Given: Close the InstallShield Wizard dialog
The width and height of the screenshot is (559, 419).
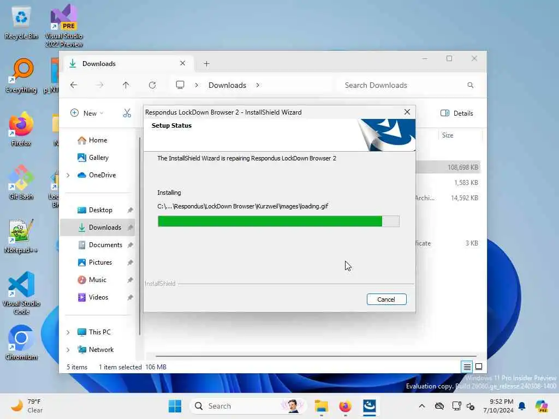Looking at the screenshot, I should point(407,112).
